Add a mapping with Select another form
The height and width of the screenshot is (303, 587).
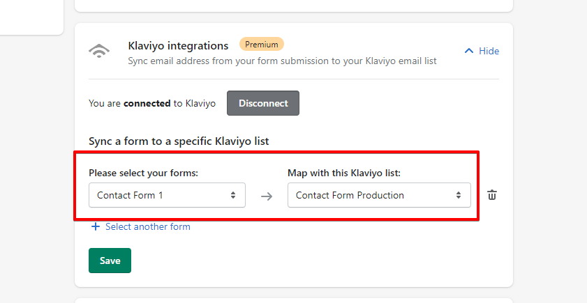click(x=141, y=226)
